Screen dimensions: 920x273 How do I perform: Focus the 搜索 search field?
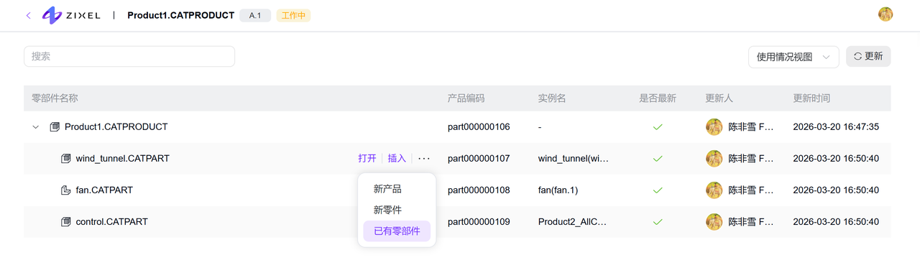point(129,56)
